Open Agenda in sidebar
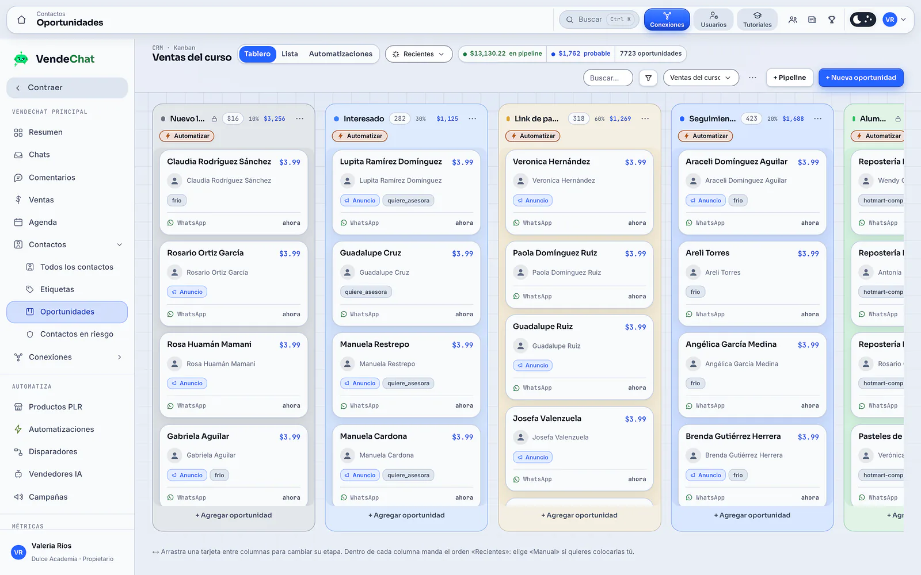The height and width of the screenshot is (575, 921). [67, 223]
